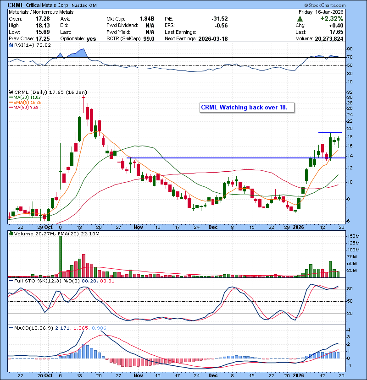Click the green up-triangle change indicator
The height and width of the screenshot is (380, 367).
click(300, 19)
